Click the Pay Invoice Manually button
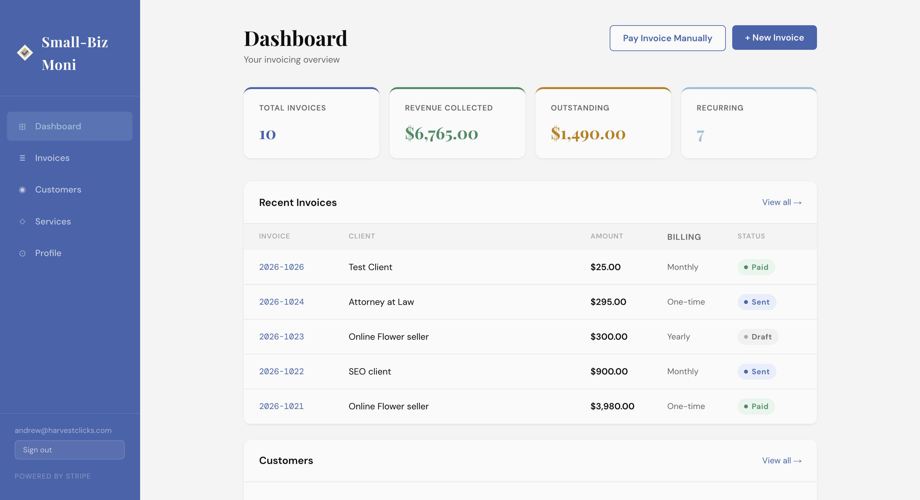920x500 pixels. click(x=667, y=38)
